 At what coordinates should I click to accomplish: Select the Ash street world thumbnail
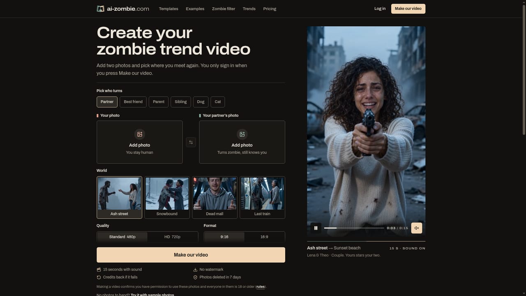pos(119,197)
